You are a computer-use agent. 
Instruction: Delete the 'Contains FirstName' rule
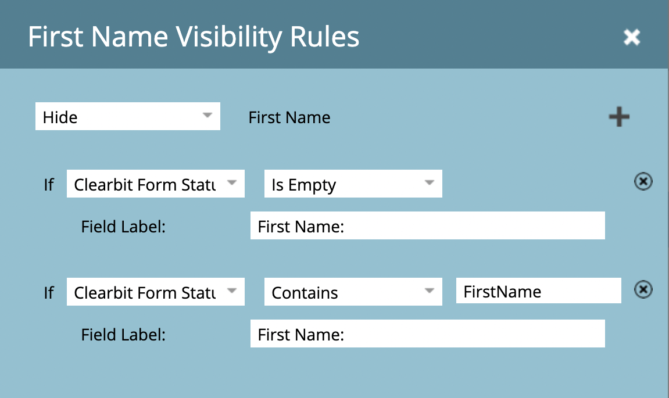[643, 289]
